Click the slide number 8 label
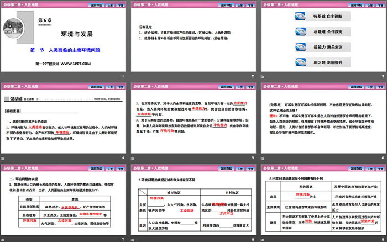Image resolution: width=387 pixels, height=242 pixels. coord(253,240)
